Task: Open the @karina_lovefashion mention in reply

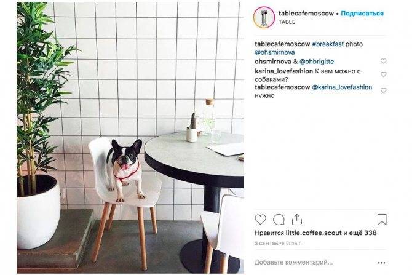Action: pos(342,87)
